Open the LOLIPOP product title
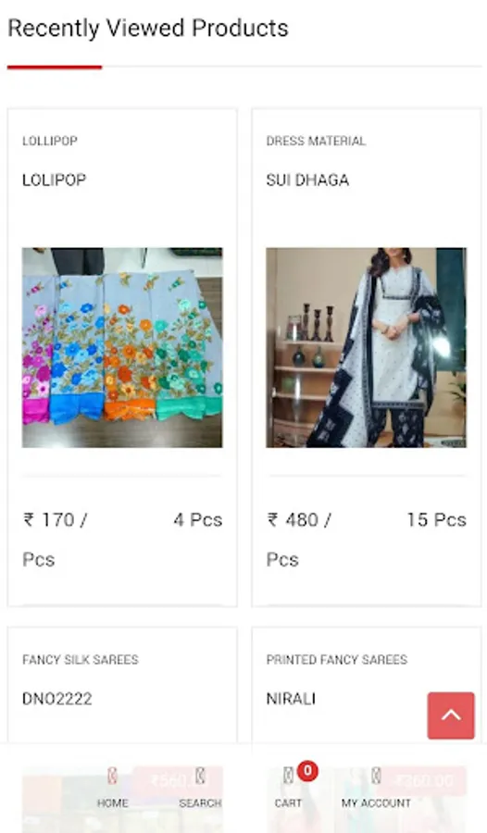This screenshot has width=487, height=833. (x=54, y=180)
